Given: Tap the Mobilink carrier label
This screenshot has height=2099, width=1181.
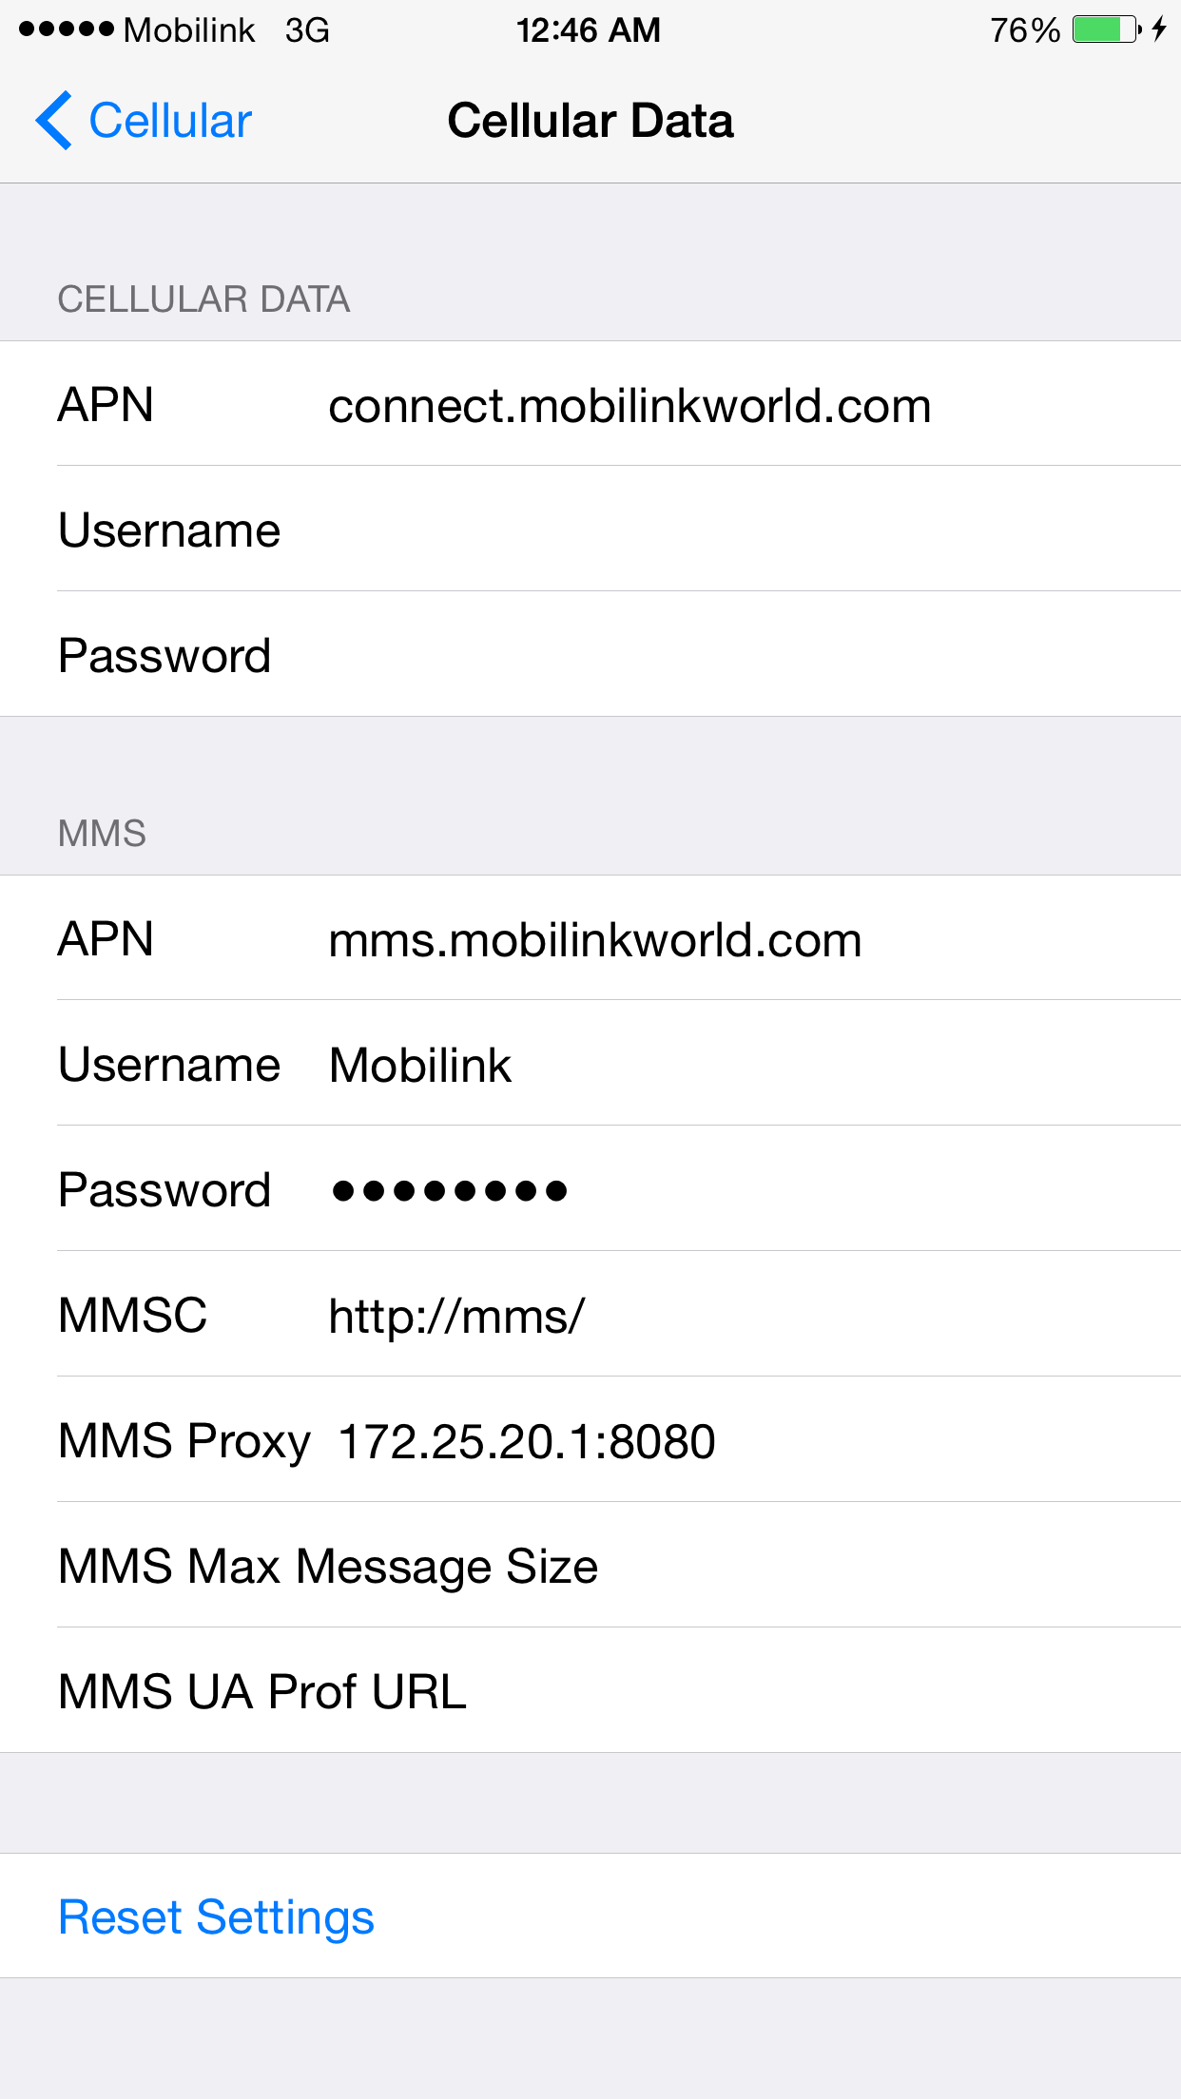Looking at the screenshot, I should click(x=189, y=30).
